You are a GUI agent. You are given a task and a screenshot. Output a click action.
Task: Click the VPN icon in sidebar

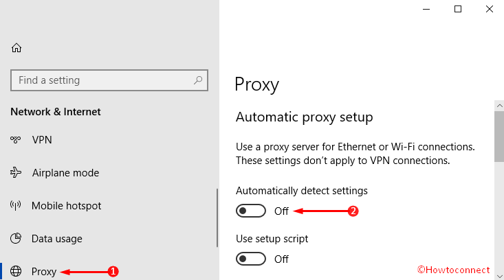click(15, 139)
